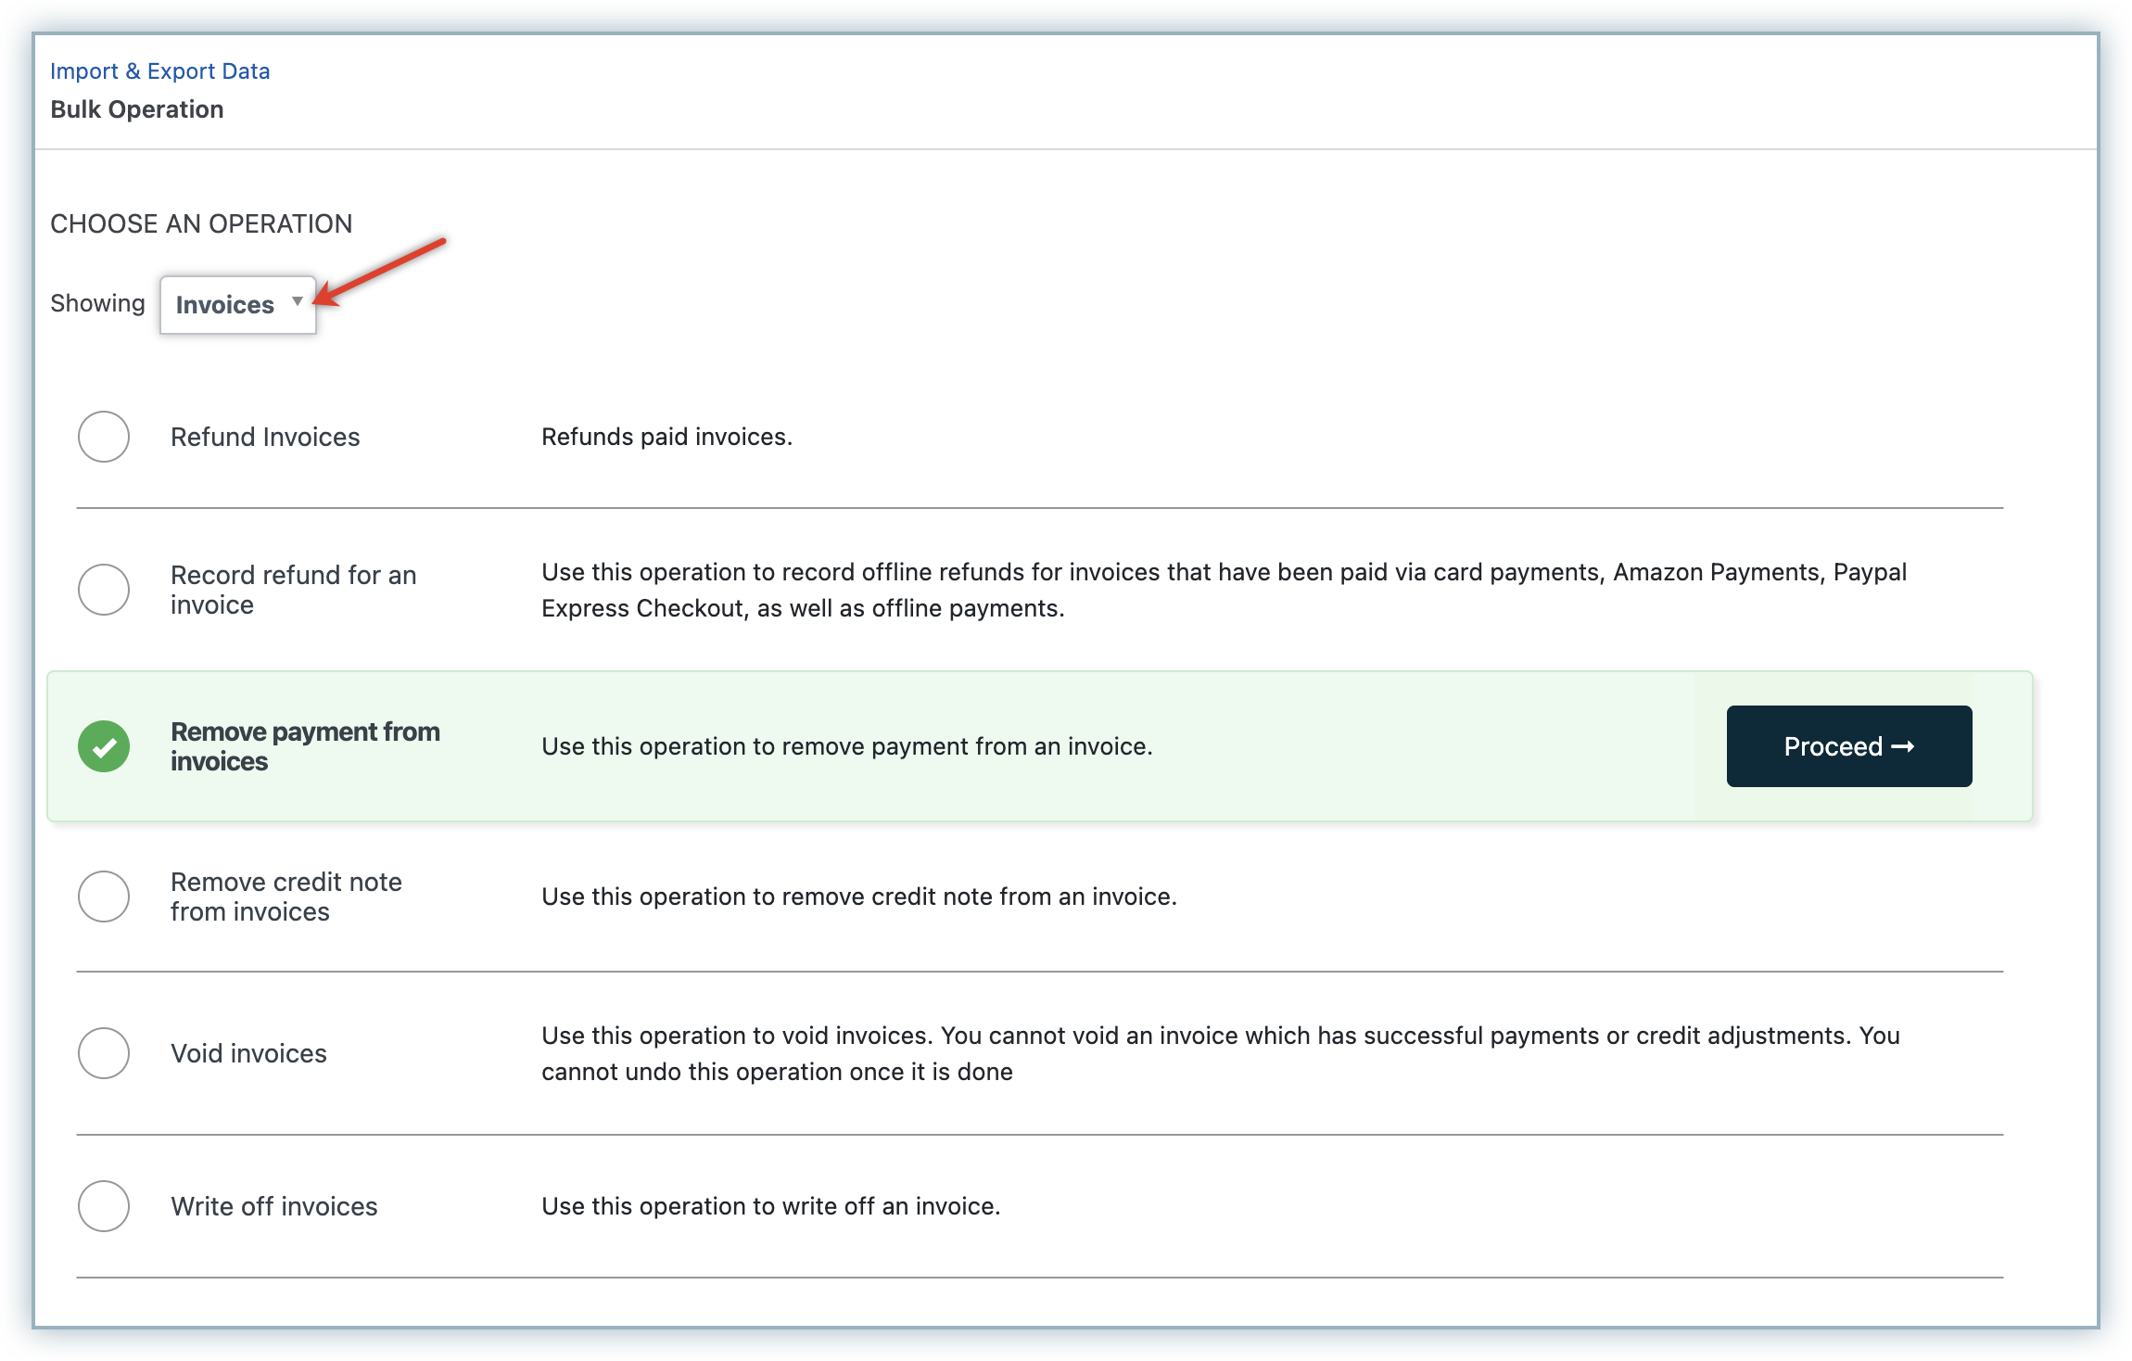Screen dimensions: 2132x1361
Task: Select the Refund Invoices radio button
Action: pyautogui.click(x=104, y=437)
